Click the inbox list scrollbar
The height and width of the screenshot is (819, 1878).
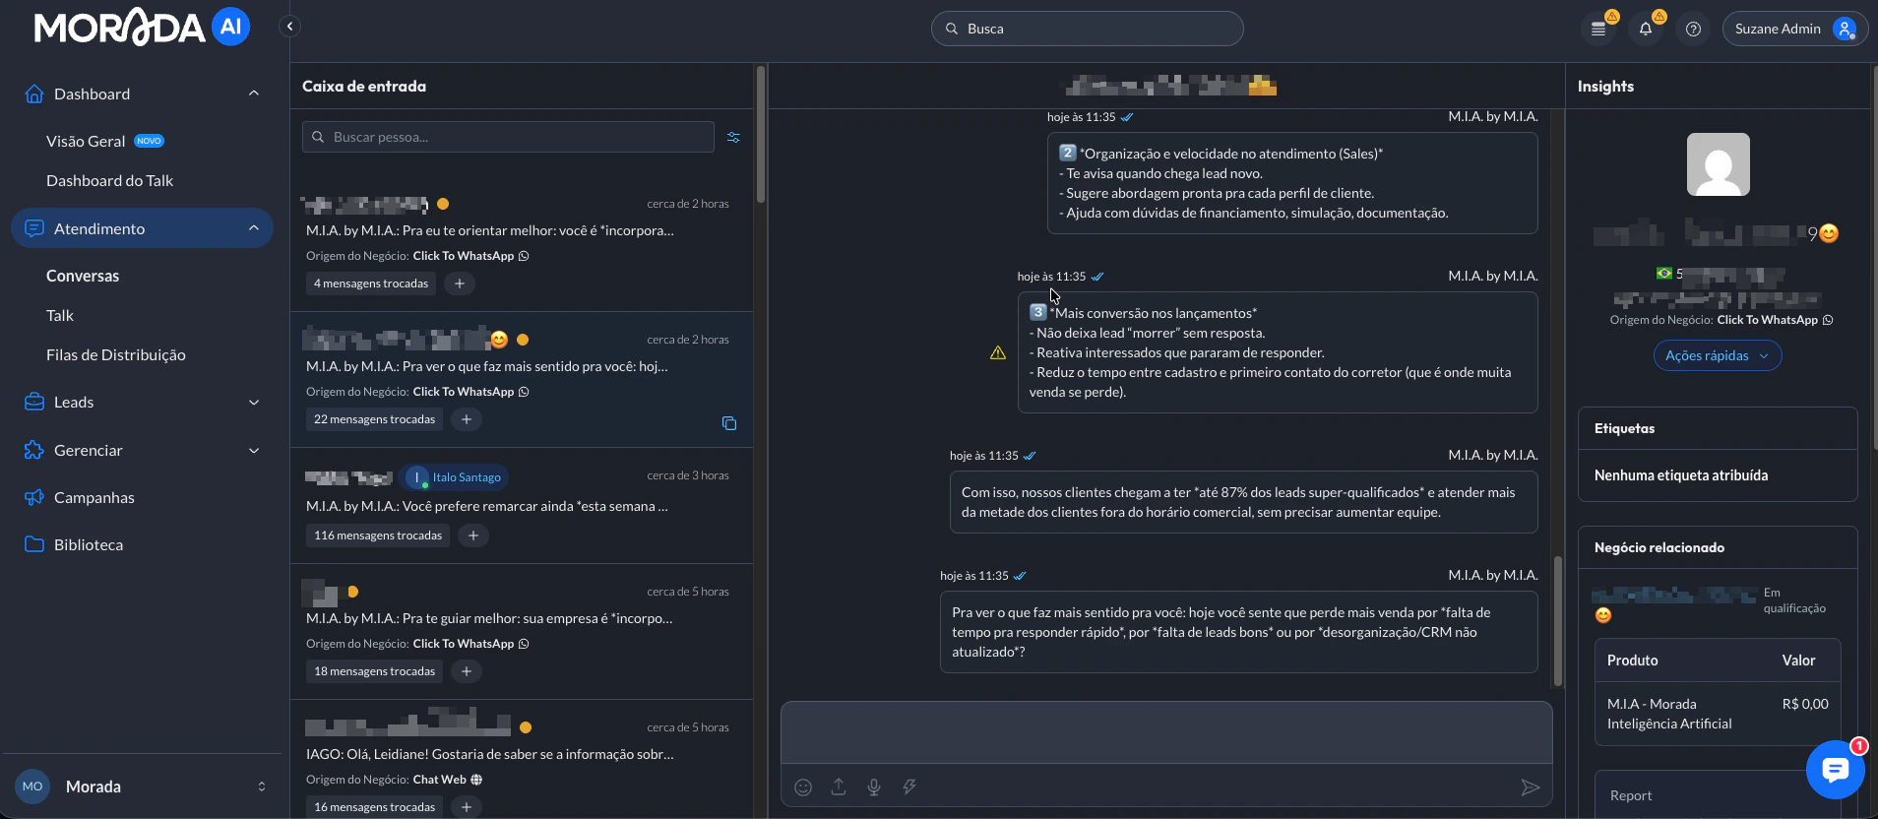click(761, 135)
